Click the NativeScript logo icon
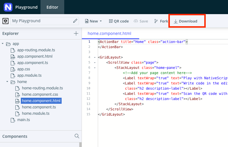The width and height of the screenshot is (228, 147). pyautogui.click(x=8, y=7)
